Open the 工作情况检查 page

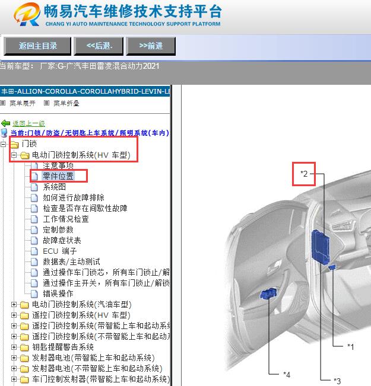(x=66, y=219)
